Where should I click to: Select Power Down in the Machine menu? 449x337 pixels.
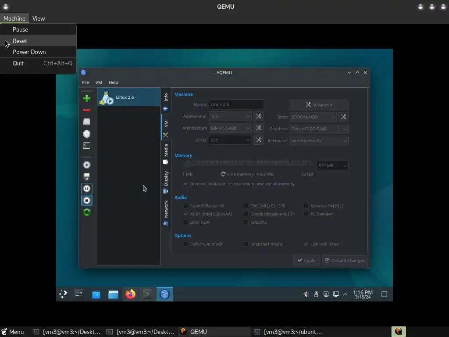(38, 52)
